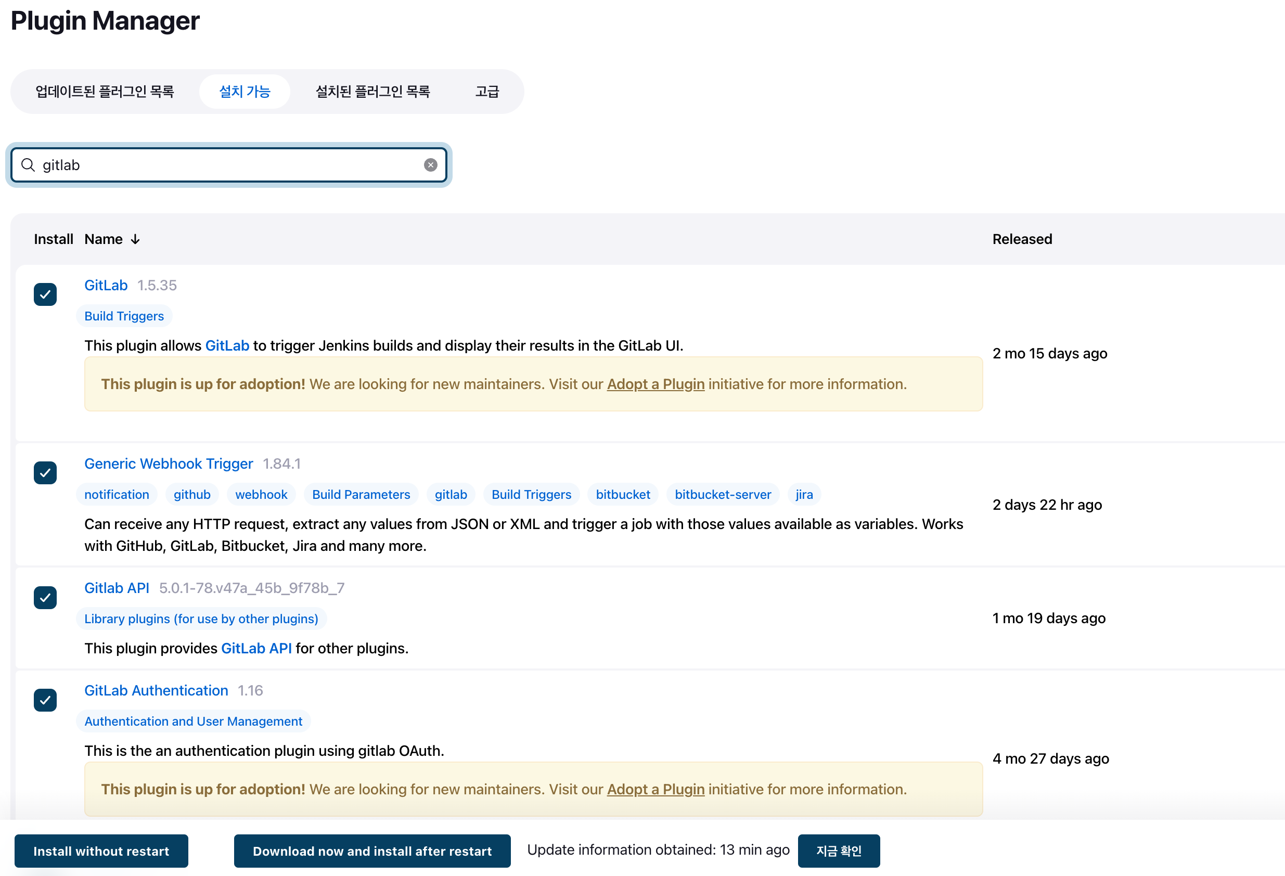Click Download now and install after restart
The image size is (1285, 876).
372,851
